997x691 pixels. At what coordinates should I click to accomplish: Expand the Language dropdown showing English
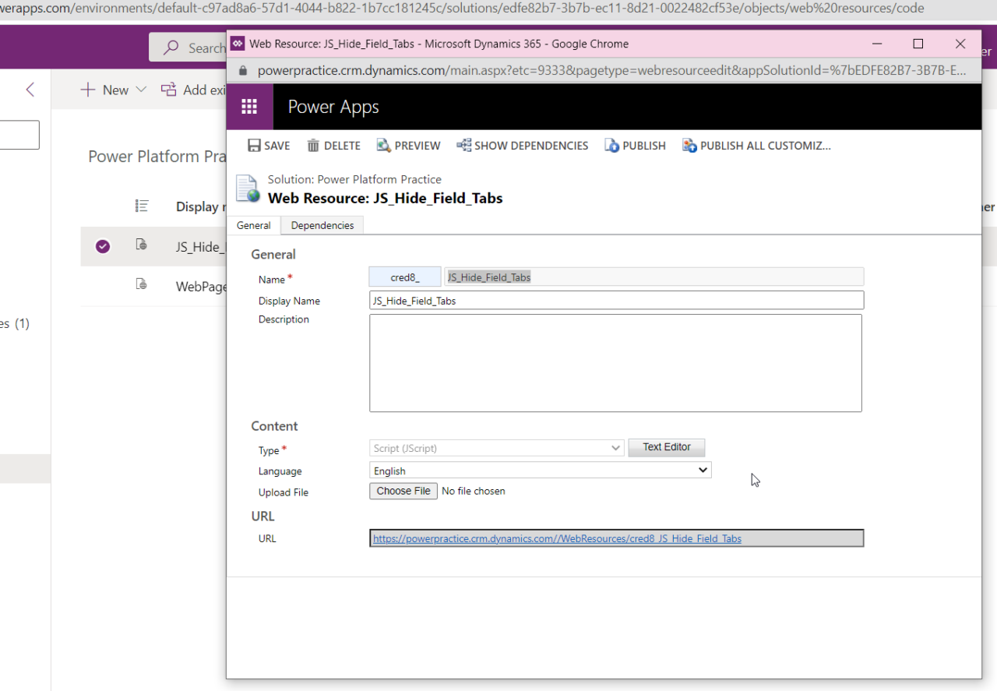(540, 471)
